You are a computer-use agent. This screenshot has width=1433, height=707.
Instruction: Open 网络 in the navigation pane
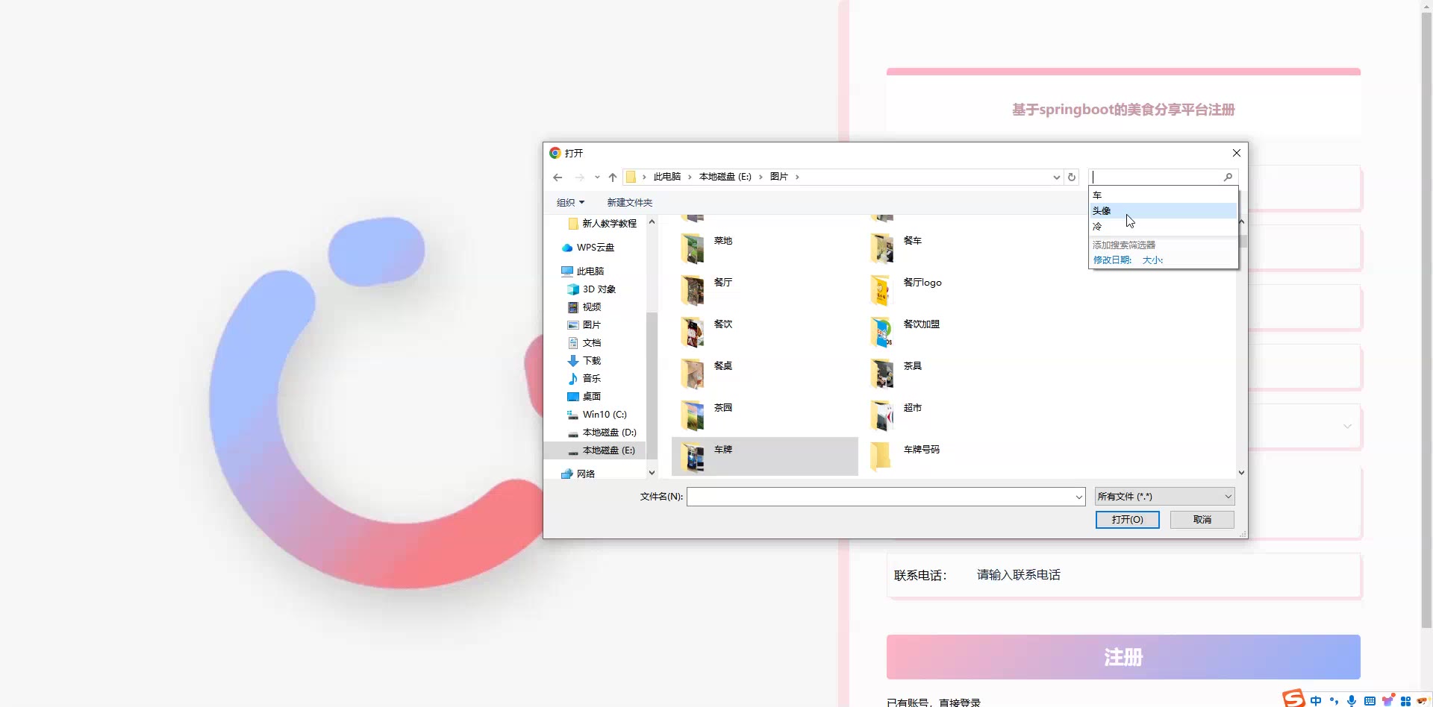point(578,474)
